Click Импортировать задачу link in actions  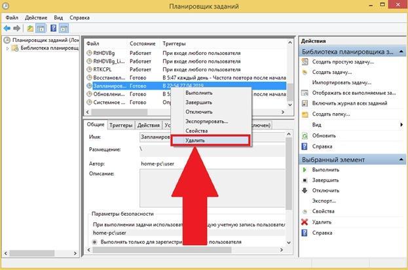point(341,82)
